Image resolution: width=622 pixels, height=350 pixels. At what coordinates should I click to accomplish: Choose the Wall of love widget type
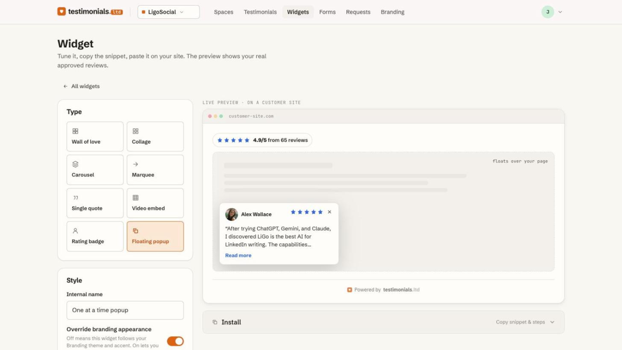pos(95,136)
